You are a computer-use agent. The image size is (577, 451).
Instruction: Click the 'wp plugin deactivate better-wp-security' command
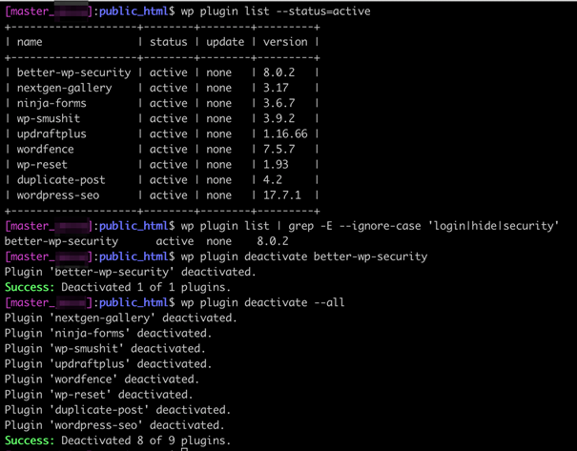[304, 256]
